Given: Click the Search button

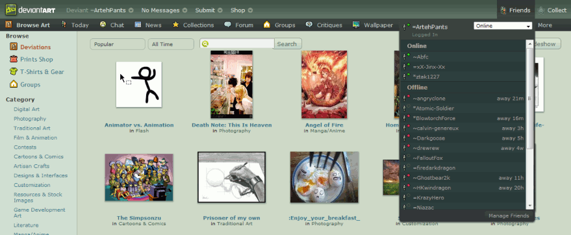Looking at the screenshot, I should tap(288, 43).
